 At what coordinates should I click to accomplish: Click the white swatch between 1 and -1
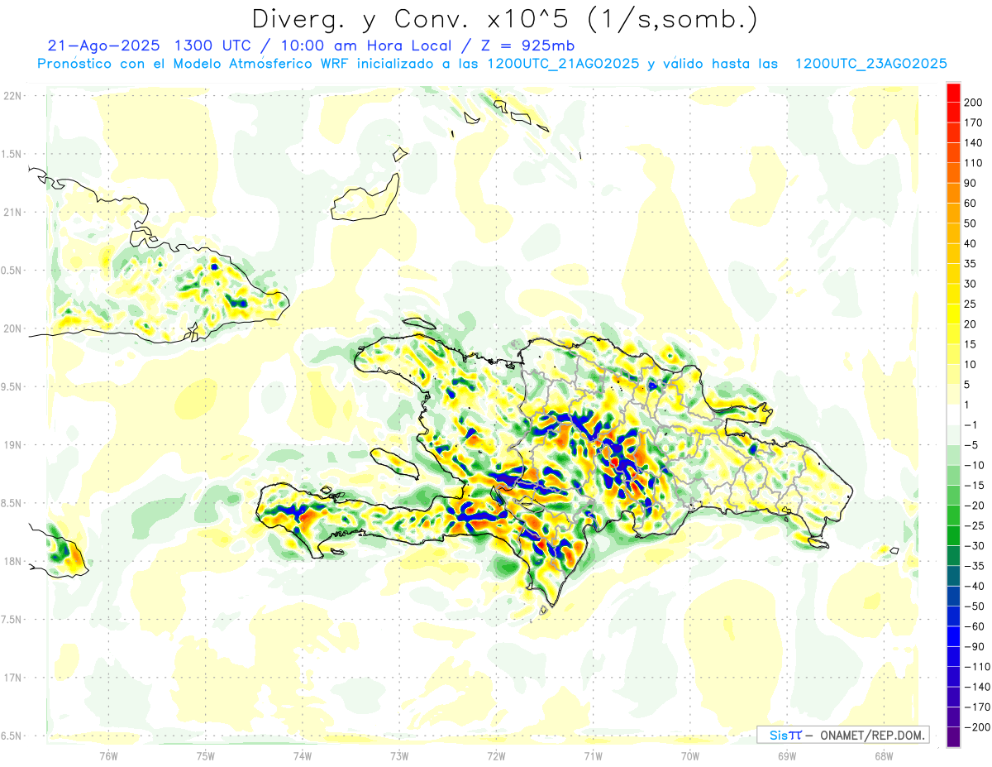click(x=953, y=414)
